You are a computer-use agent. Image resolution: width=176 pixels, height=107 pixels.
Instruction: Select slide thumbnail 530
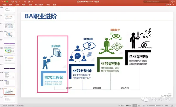[x=9, y=10]
